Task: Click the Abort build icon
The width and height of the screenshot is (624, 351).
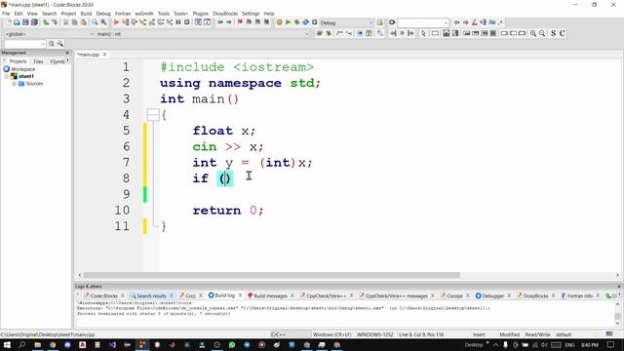Action: click(x=314, y=22)
